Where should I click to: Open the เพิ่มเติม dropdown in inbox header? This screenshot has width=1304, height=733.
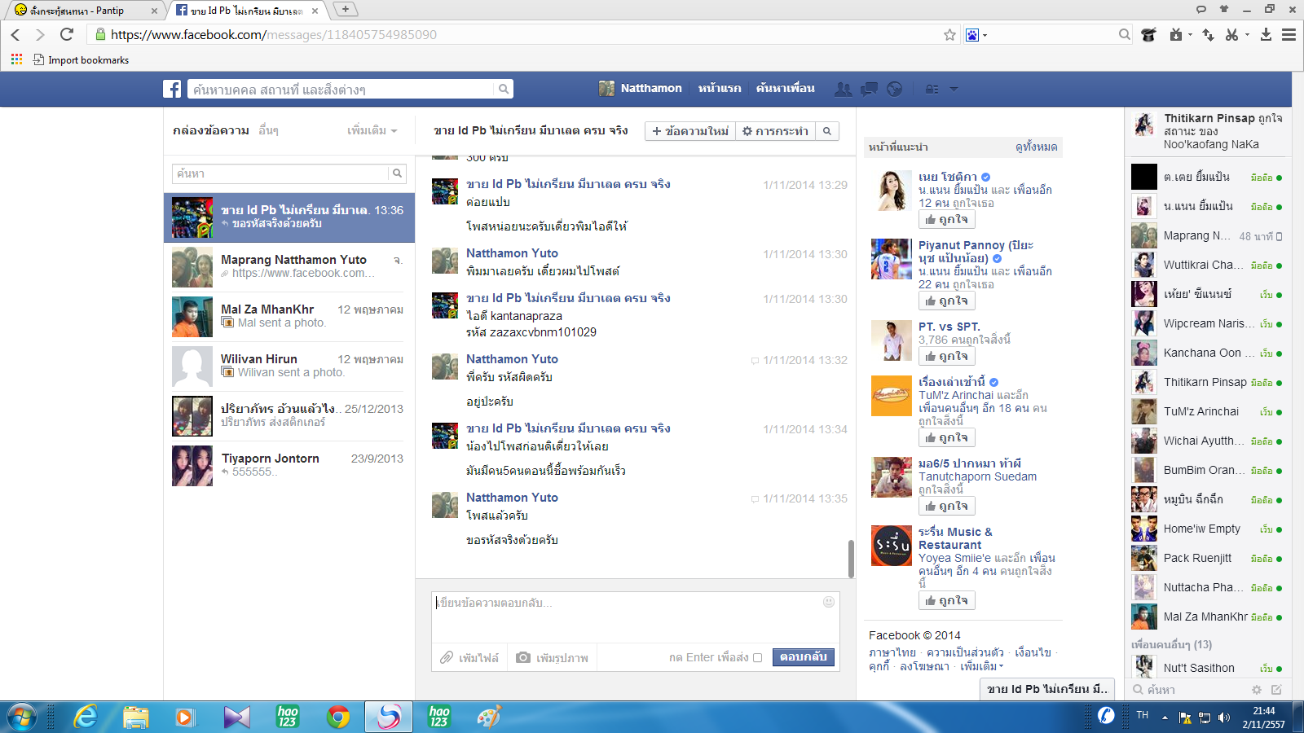point(372,130)
